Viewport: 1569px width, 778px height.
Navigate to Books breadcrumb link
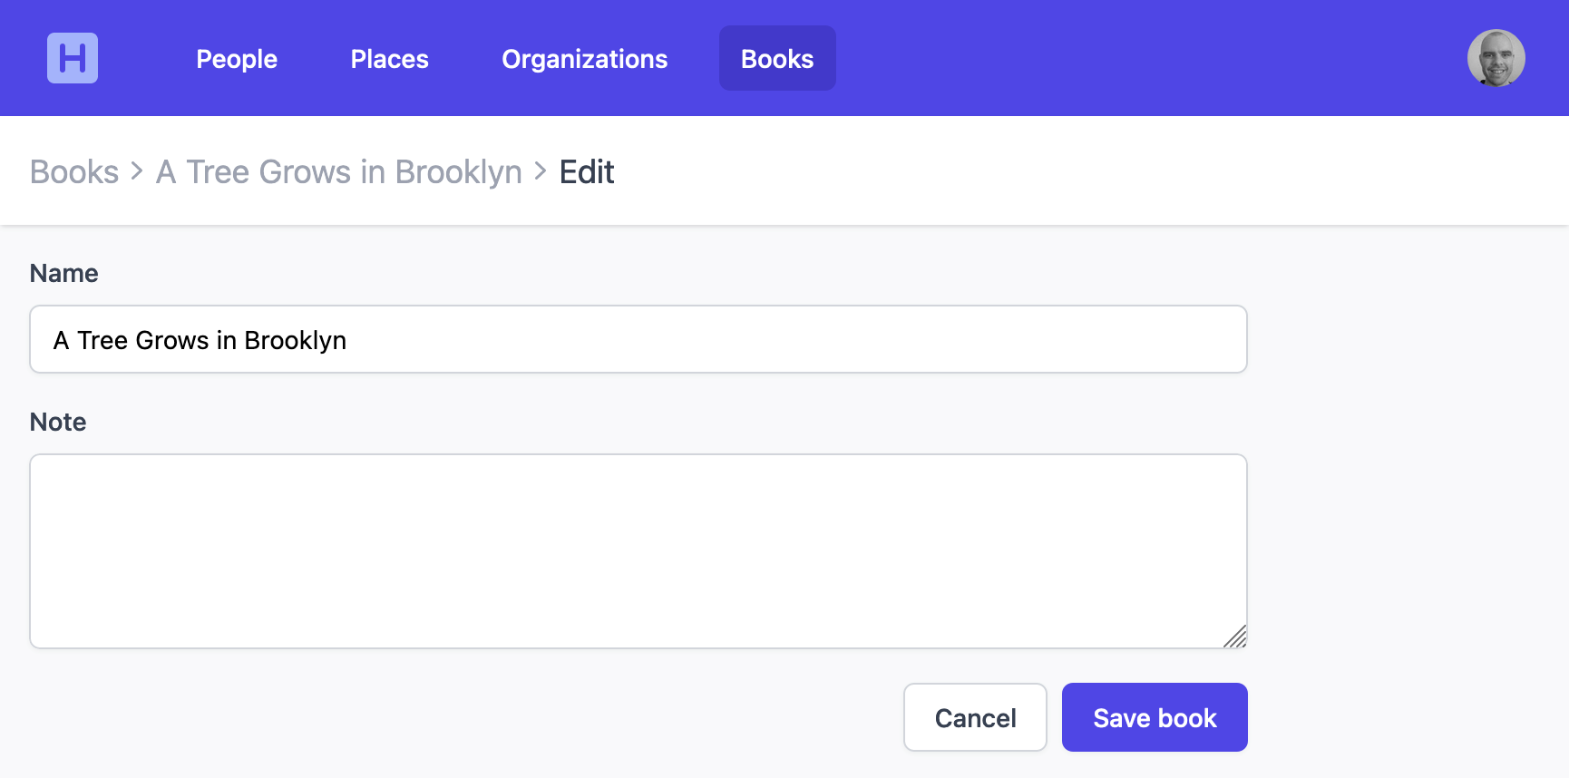point(74,171)
